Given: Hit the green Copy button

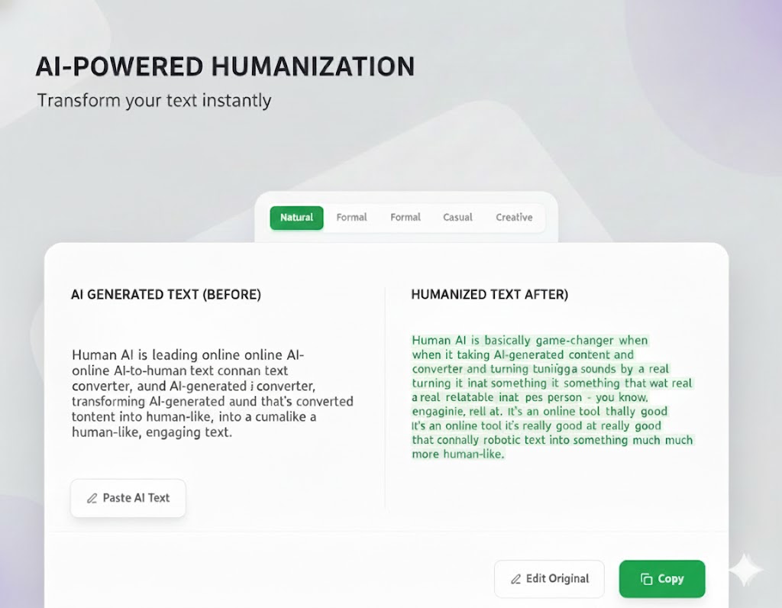Looking at the screenshot, I should pyautogui.click(x=662, y=579).
